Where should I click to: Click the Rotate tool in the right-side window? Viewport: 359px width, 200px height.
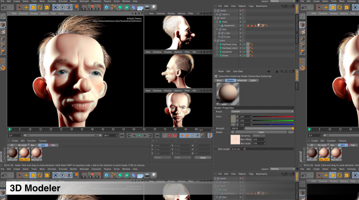pyautogui.click(x=340, y=8)
